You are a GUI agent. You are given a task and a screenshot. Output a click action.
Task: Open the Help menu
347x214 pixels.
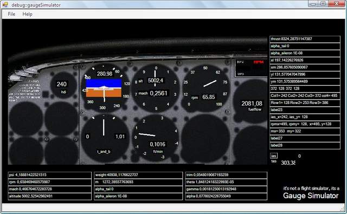27,14
